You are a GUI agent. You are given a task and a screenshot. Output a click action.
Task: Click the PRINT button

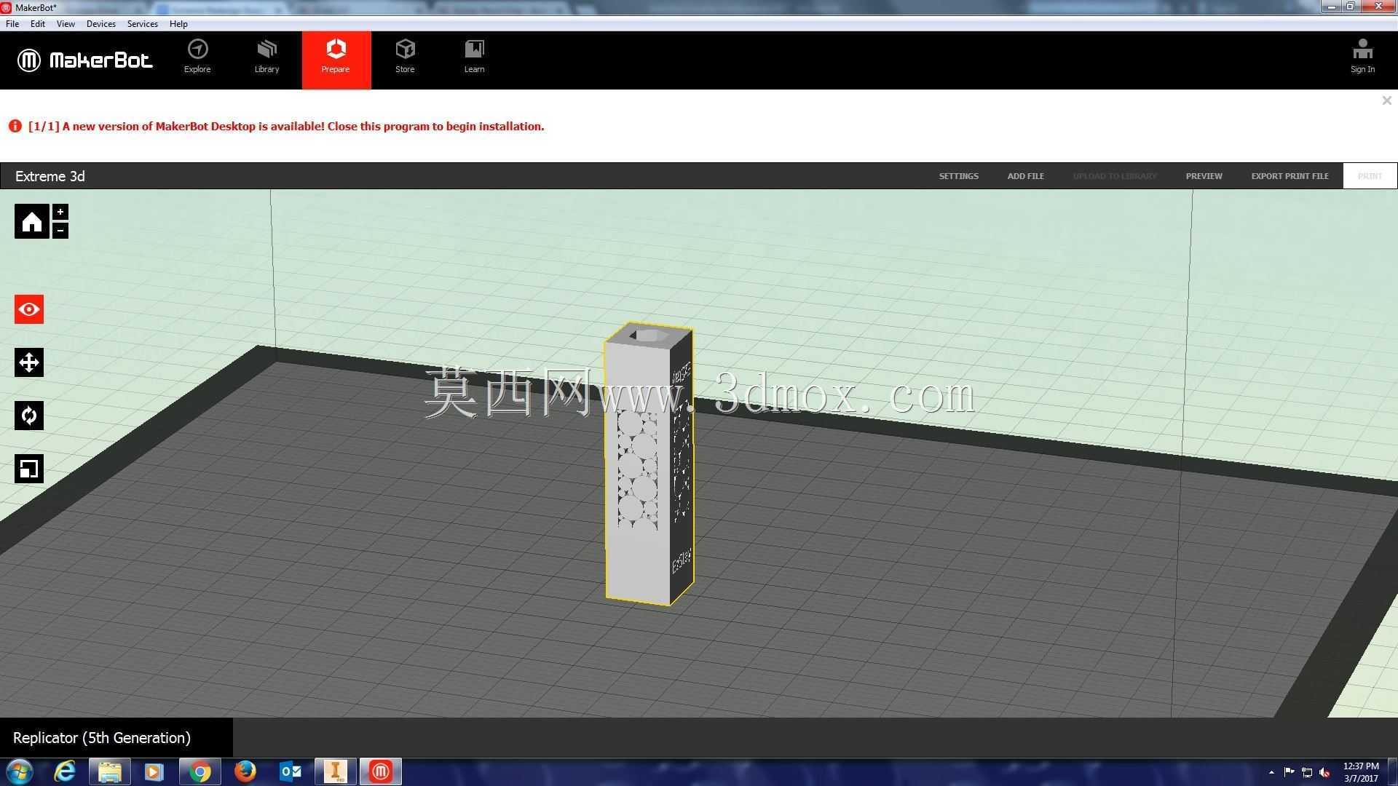[x=1370, y=176]
